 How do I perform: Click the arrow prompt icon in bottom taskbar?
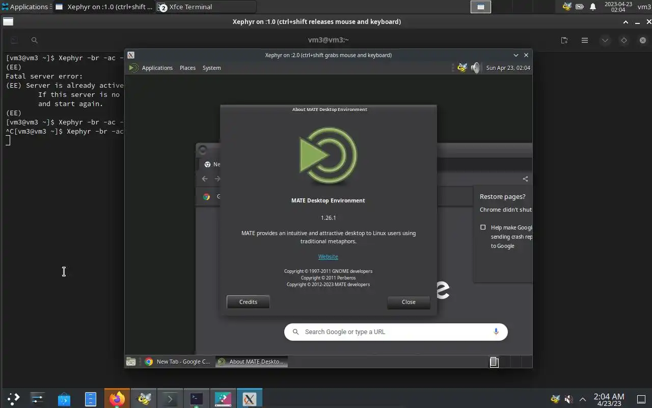[170, 399]
